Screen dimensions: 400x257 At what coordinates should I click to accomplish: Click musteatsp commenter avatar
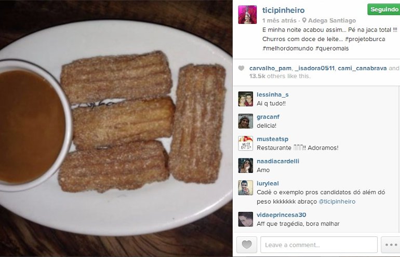[x=245, y=143]
